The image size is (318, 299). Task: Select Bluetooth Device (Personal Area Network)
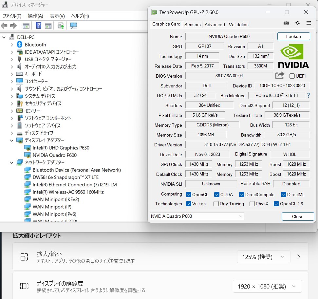click(x=77, y=170)
